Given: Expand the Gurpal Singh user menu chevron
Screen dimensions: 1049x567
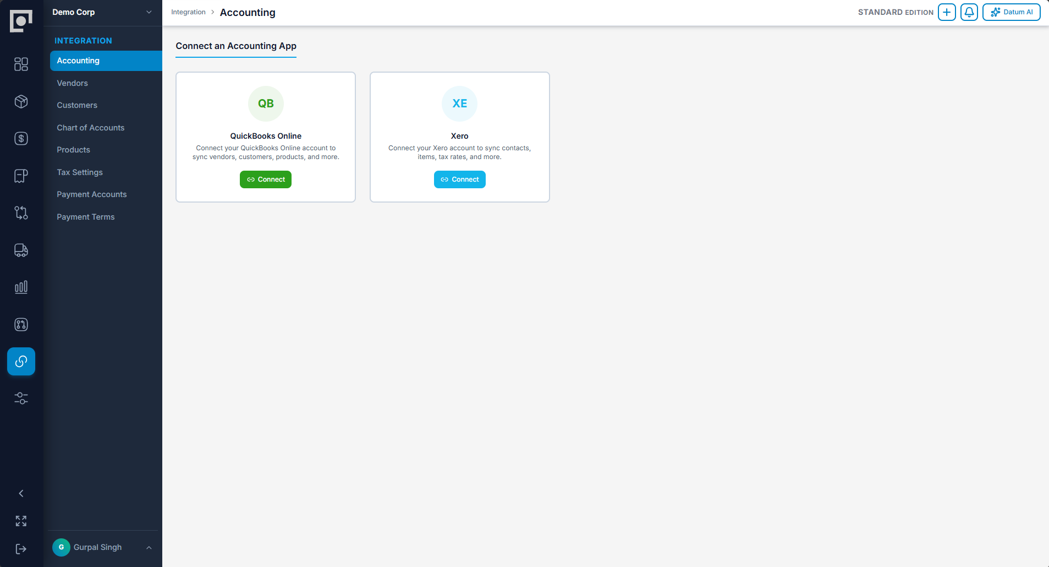Looking at the screenshot, I should tap(149, 547).
